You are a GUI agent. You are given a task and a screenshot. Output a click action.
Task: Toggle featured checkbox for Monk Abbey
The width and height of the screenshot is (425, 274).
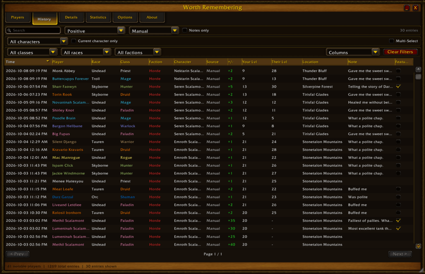coord(398,71)
